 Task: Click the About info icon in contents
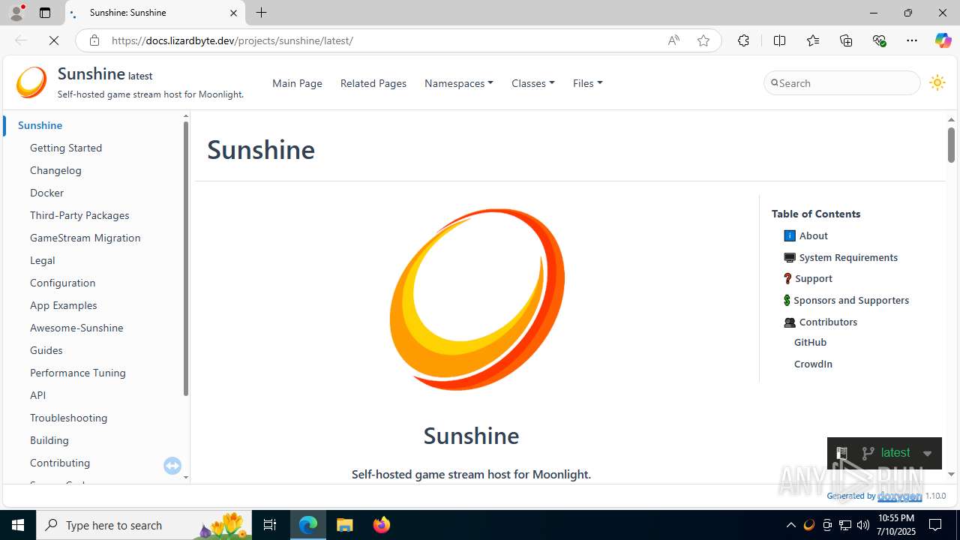[790, 235]
